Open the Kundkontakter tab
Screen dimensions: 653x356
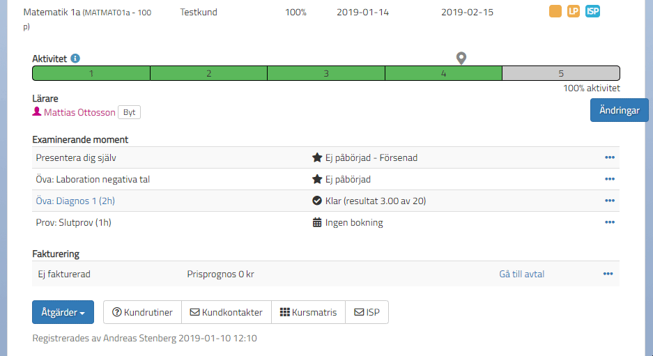tap(226, 312)
